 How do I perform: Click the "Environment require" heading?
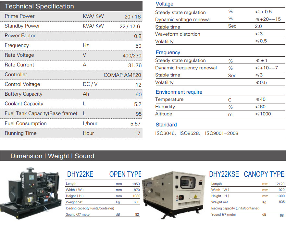click(x=179, y=92)
